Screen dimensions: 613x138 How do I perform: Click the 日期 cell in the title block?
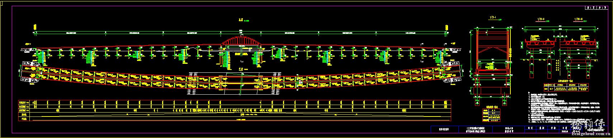[x=565, y=128]
